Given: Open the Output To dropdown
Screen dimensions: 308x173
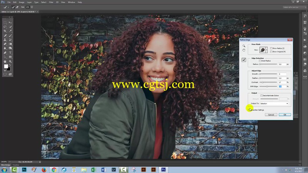Looking at the screenshot, I should 275,103.
